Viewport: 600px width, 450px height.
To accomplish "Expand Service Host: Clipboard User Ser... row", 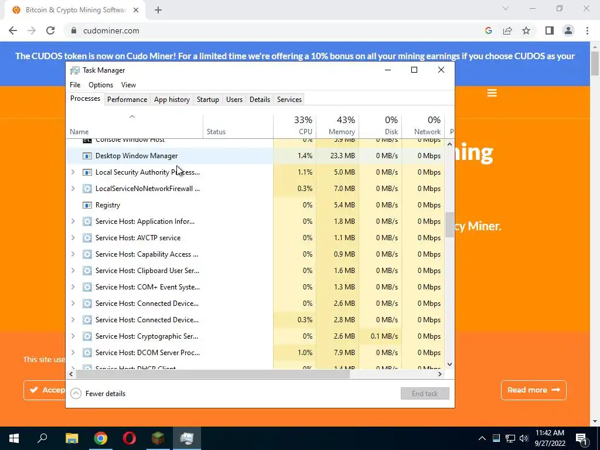I will pos(73,271).
